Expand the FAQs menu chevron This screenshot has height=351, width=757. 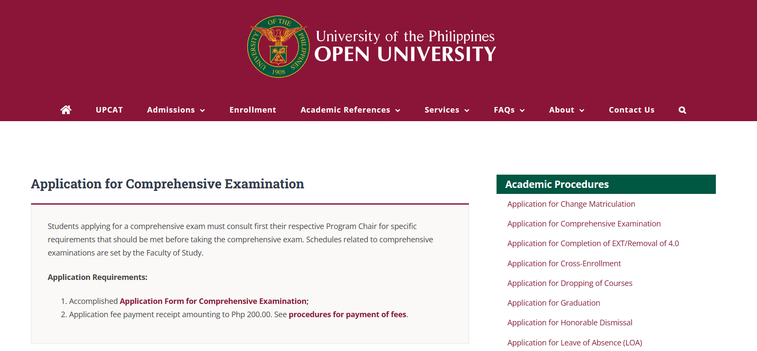522,110
